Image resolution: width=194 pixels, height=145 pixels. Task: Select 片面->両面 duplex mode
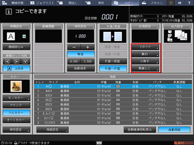coord(113,61)
